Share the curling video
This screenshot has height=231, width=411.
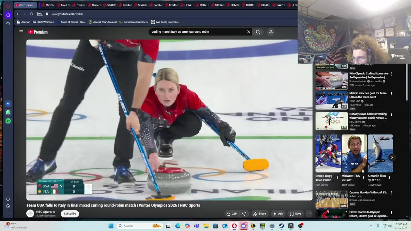coord(259,214)
